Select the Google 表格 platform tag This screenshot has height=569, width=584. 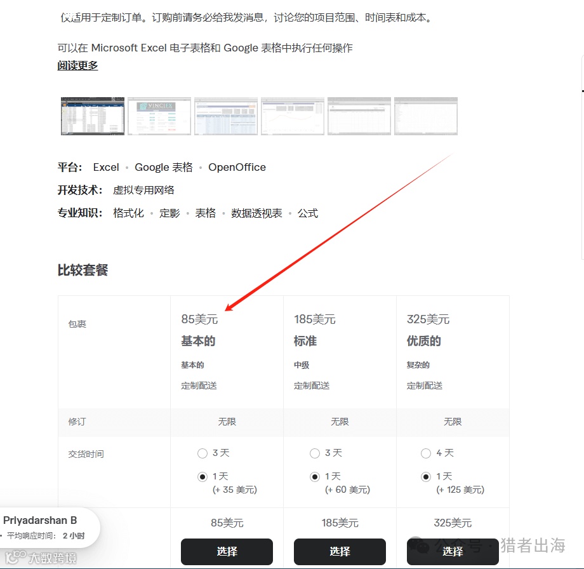pos(164,167)
